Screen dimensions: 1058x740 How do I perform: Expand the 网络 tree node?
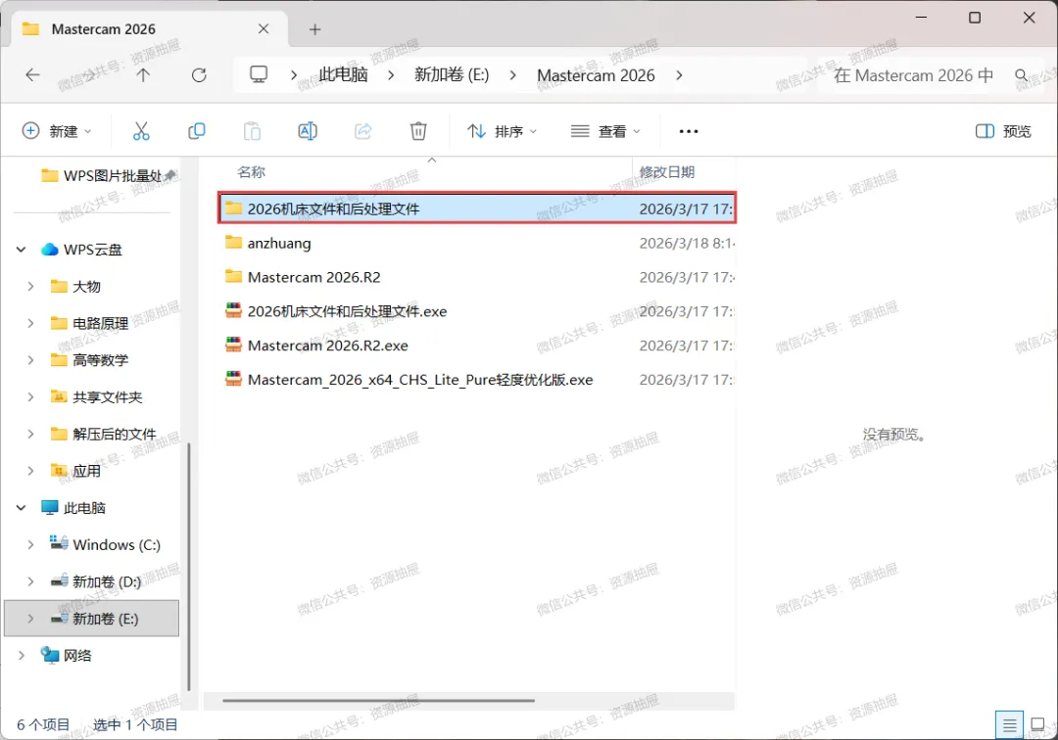(x=21, y=655)
